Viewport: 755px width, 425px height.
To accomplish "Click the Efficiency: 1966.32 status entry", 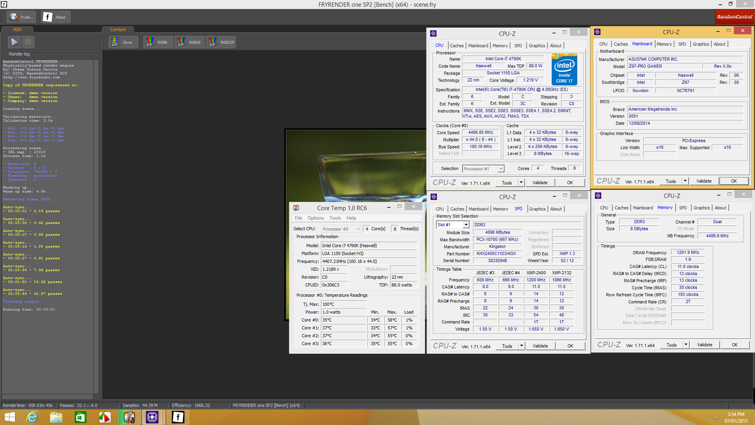I will click(x=191, y=405).
